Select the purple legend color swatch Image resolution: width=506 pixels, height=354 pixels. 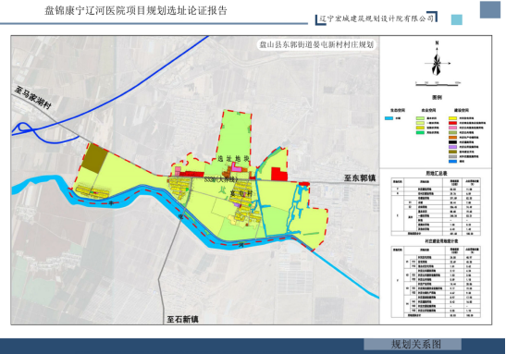coord(452,147)
